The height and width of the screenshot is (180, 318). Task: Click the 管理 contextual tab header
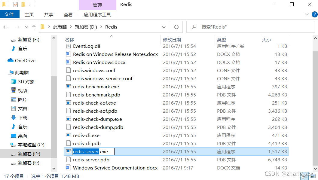point(97,5)
